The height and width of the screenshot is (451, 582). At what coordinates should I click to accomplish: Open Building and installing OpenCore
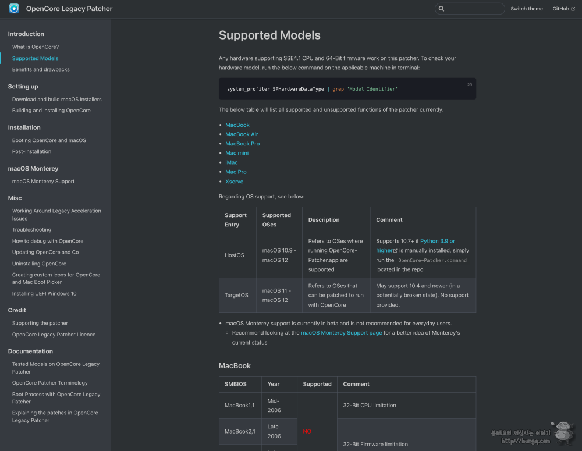pos(51,110)
